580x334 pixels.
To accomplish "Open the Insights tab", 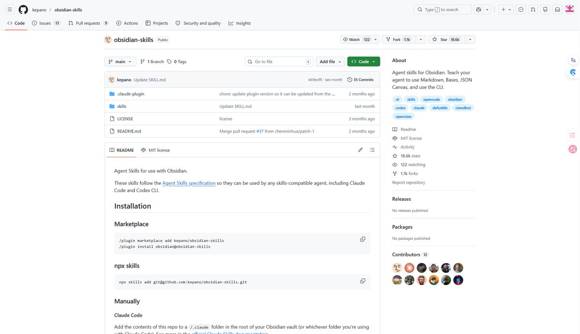I will pyautogui.click(x=240, y=23).
